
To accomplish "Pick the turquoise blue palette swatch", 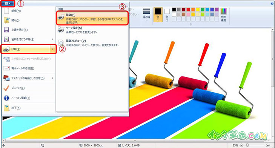I will pos(207,10).
